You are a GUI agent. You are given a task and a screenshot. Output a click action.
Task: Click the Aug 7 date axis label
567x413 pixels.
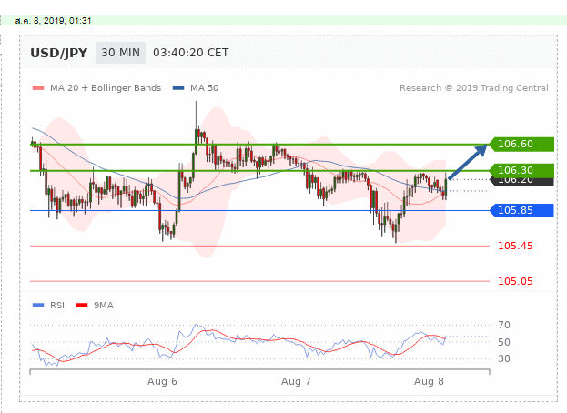tap(296, 381)
